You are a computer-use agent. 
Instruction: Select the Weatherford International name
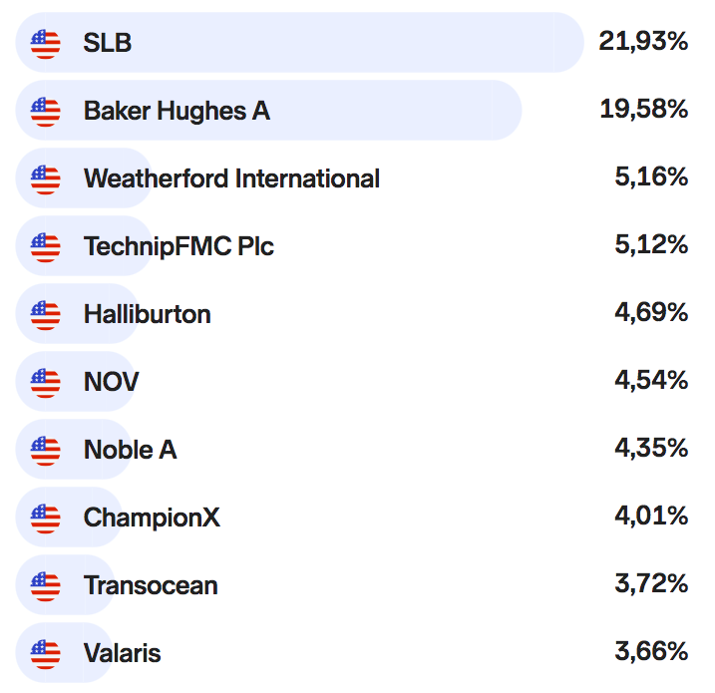(231, 179)
